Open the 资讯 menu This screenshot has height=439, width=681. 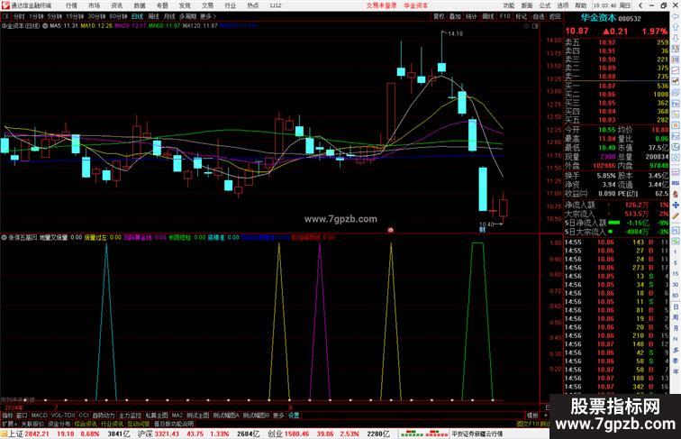click(x=116, y=5)
